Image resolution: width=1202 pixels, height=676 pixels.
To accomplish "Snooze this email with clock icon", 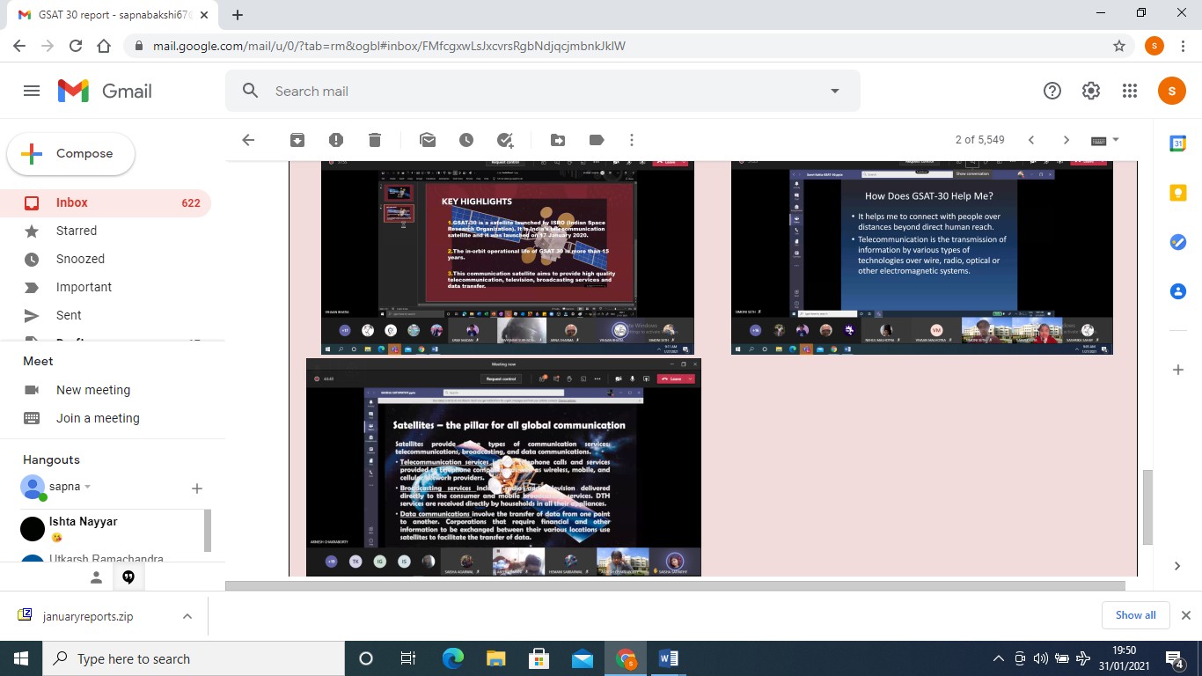I will 466,140.
